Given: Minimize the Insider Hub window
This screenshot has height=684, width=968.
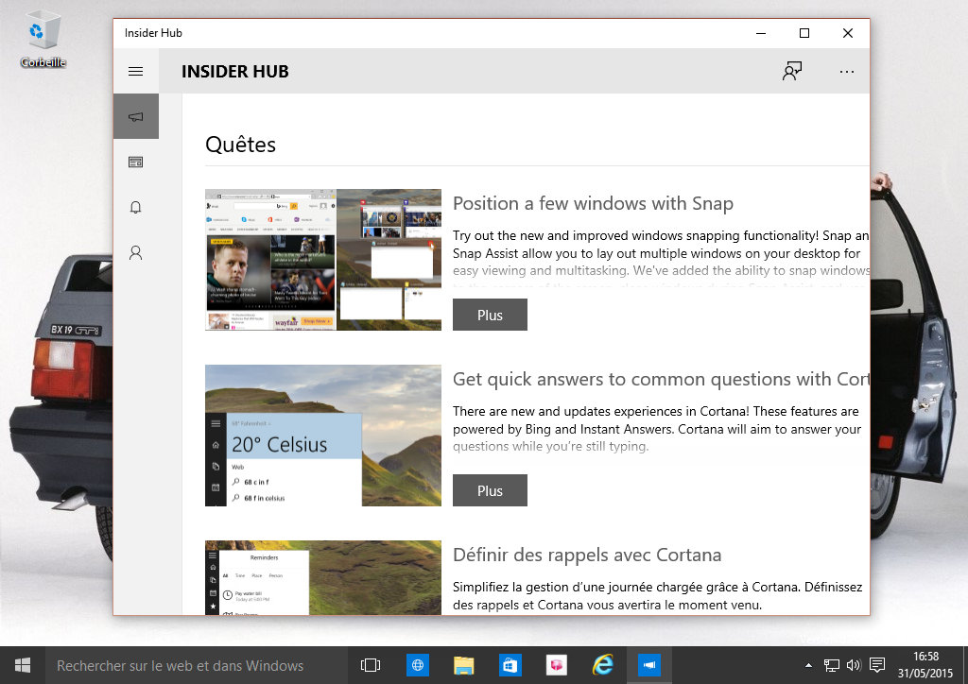Looking at the screenshot, I should point(761,33).
